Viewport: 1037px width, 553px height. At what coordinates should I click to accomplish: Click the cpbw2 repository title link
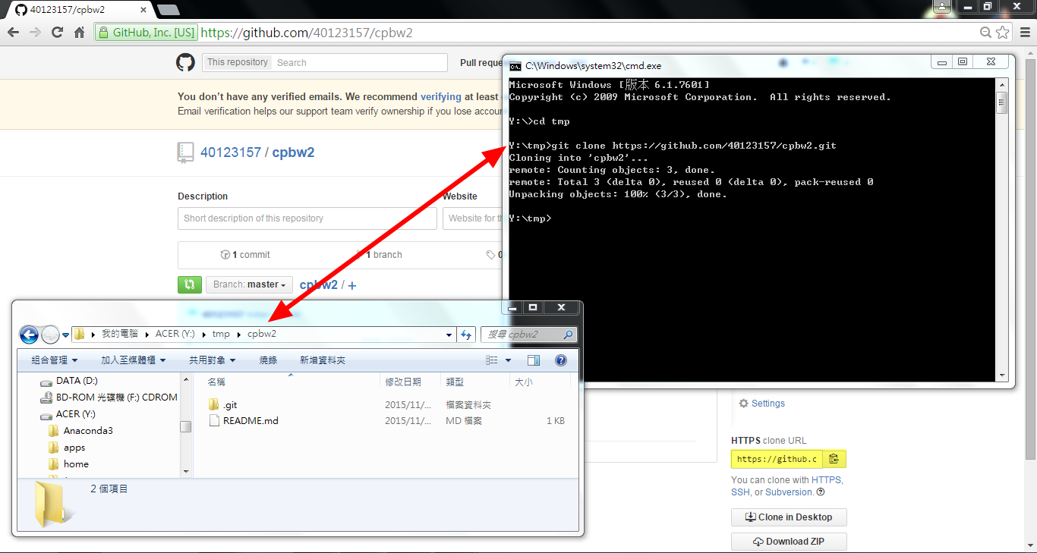tap(293, 152)
